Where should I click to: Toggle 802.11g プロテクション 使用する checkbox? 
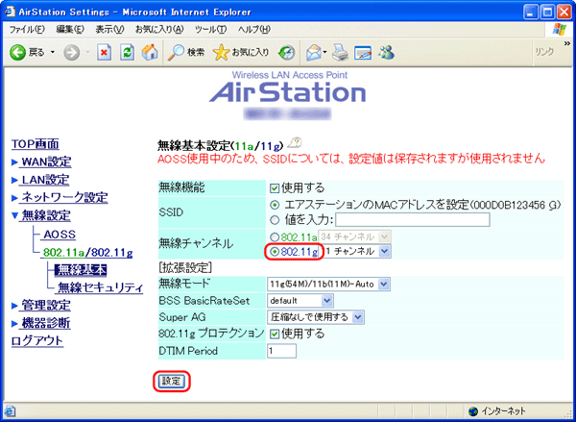pos(275,335)
